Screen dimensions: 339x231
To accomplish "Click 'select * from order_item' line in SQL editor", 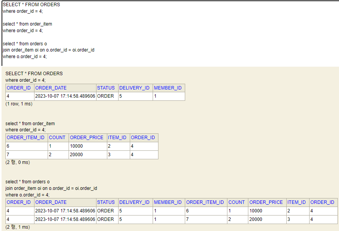I will [x=28, y=24].
